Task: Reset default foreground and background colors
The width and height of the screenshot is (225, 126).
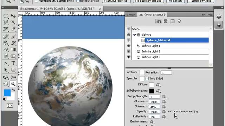Action: pyautogui.click(x=4, y=99)
